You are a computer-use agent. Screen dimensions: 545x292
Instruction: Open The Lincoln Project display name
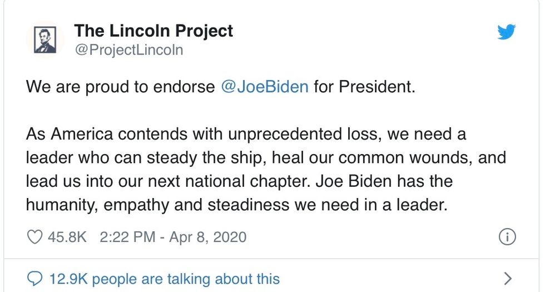pos(153,31)
